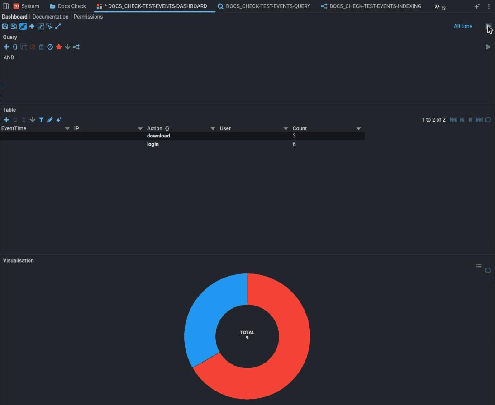
Task: Click the Table refresh circle icon
Action: 488,120
